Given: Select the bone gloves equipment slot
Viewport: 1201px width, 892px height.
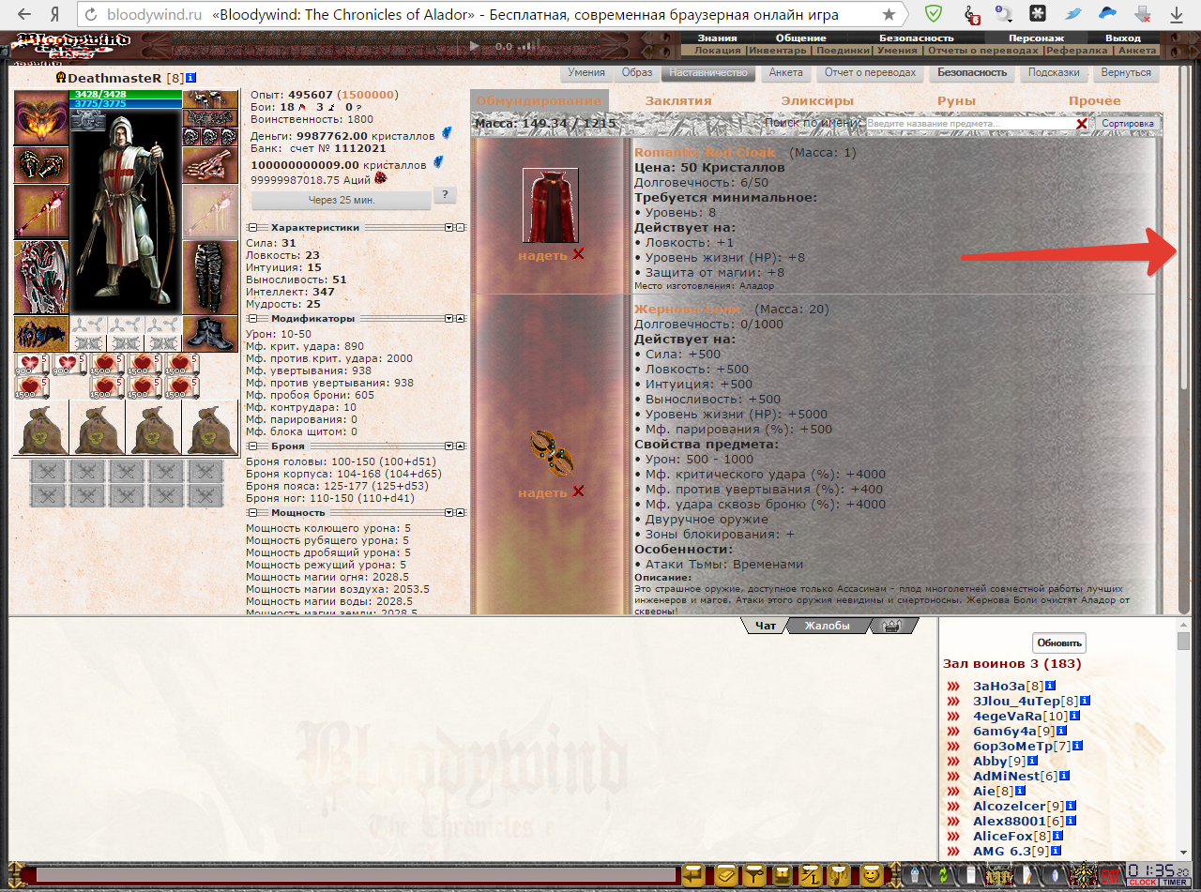Looking at the screenshot, I should [x=209, y=164].
